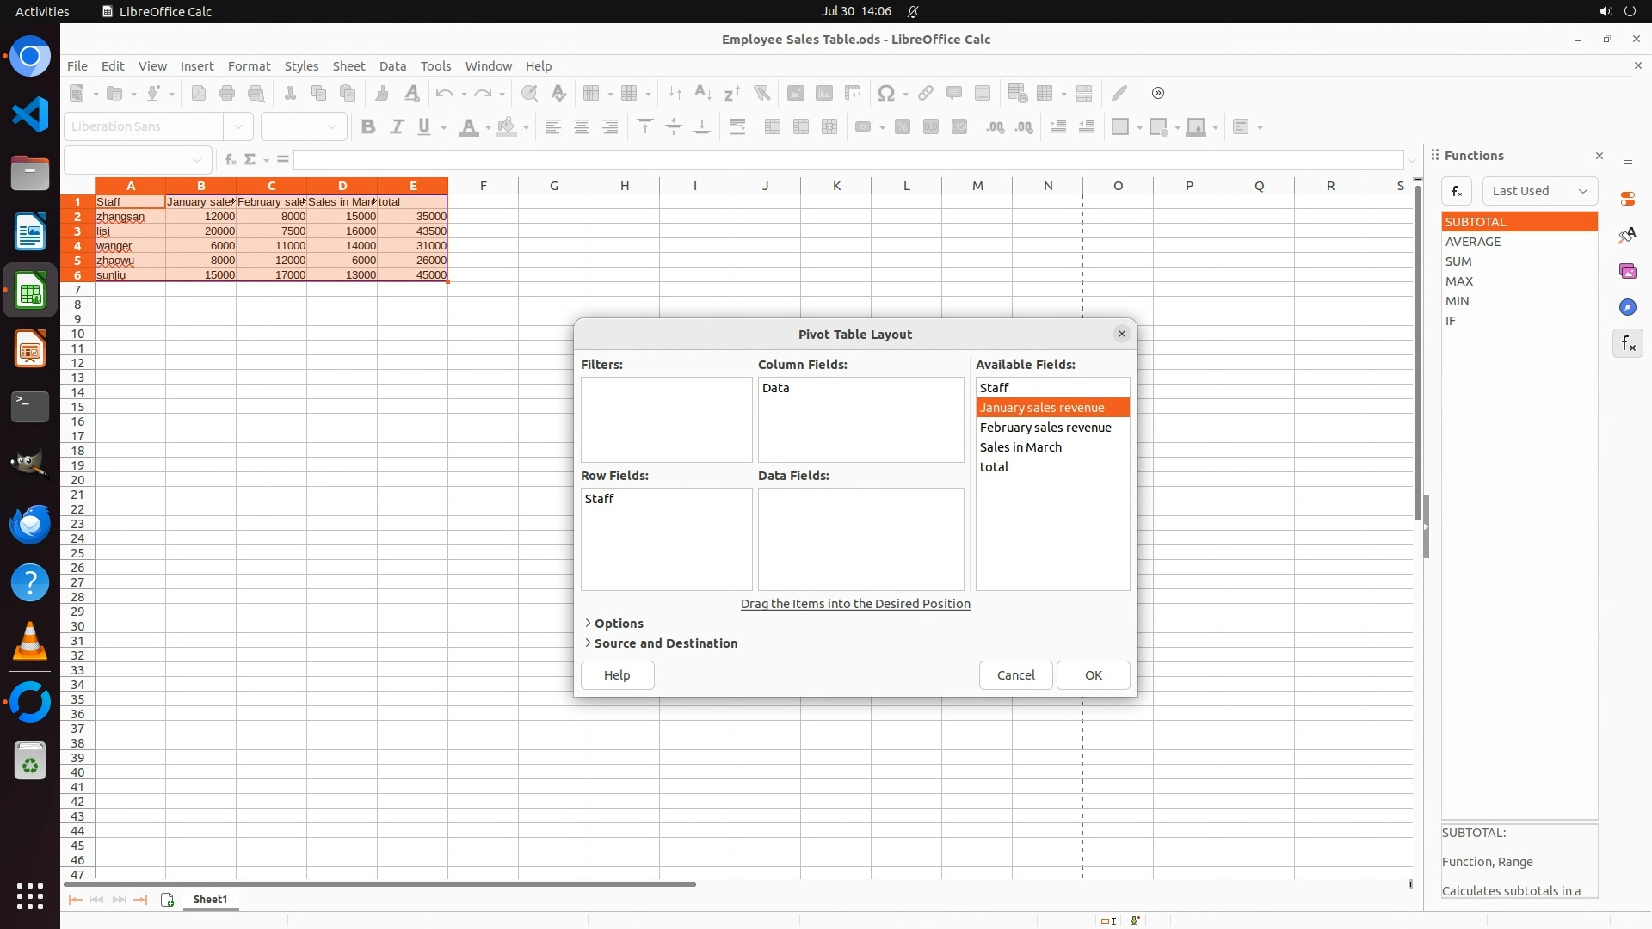The height and width of the screenshot is (929, 1652).
Task: Switch to the Sheet1 tab
Action: [210, 900]
